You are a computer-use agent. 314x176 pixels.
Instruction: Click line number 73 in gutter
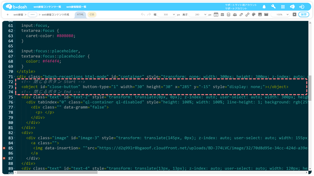click(10, 87)
